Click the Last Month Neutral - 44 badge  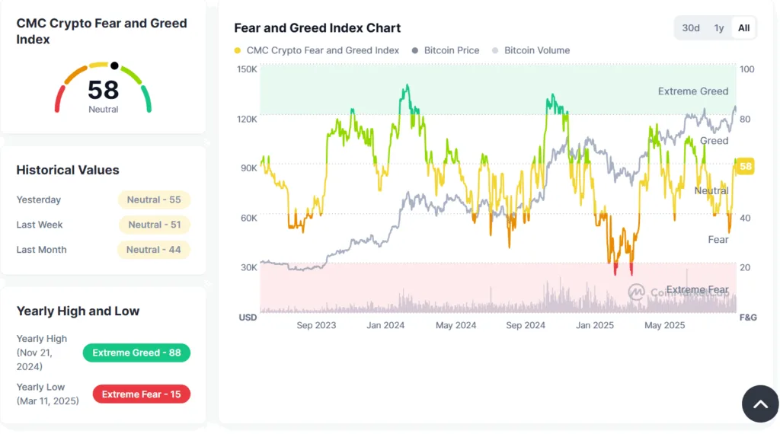[154, 250]
